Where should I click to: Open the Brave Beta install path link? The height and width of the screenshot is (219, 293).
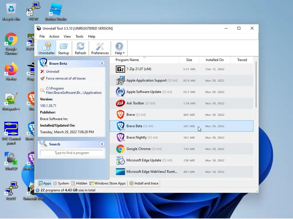(74, 90)
